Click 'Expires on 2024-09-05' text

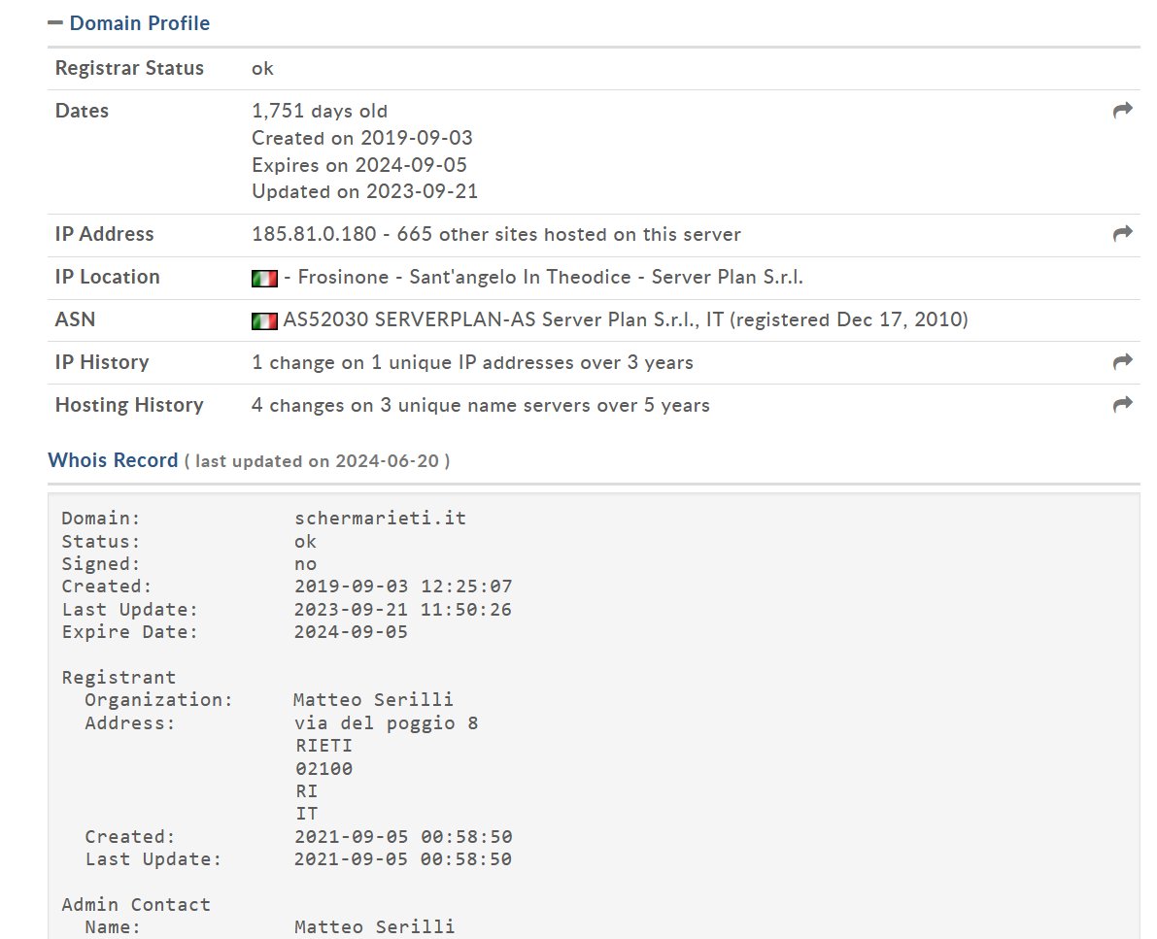click(359, 164)
